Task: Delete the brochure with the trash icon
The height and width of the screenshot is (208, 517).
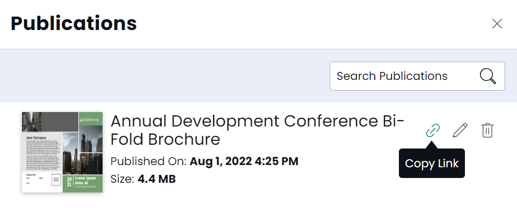Action: pyautogui.click(x=487, y=130)
